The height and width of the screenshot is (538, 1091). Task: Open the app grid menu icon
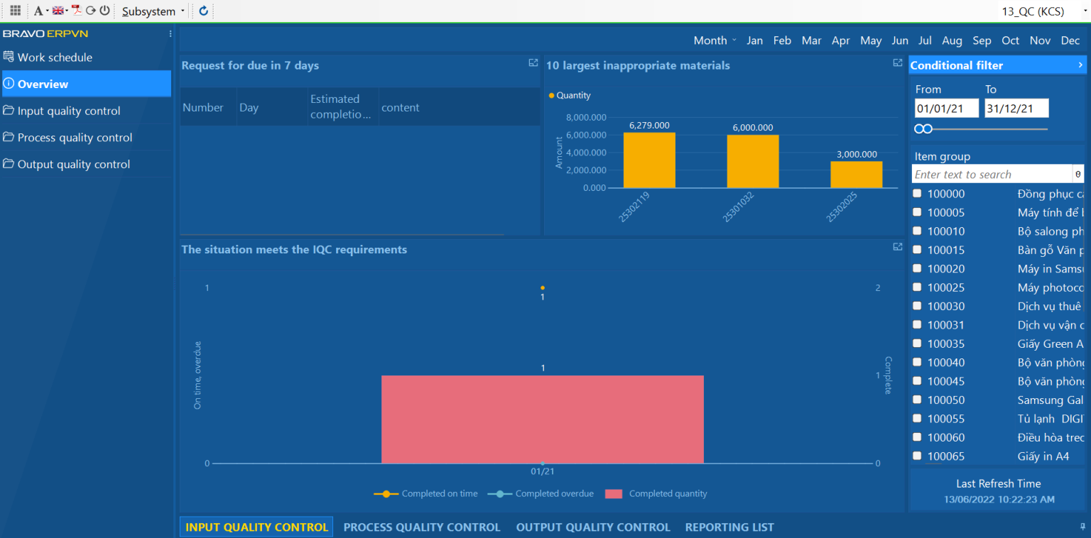coord(15,11)
